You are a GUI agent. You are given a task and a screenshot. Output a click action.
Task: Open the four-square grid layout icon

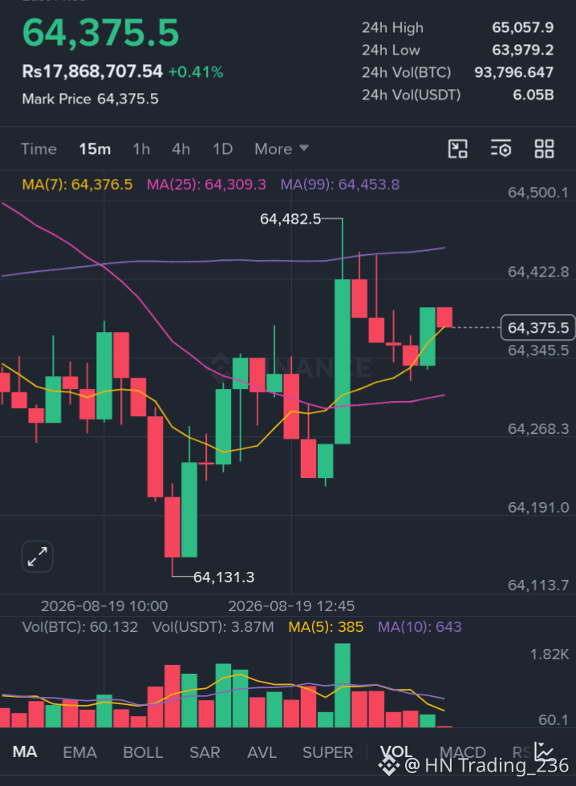544,149
